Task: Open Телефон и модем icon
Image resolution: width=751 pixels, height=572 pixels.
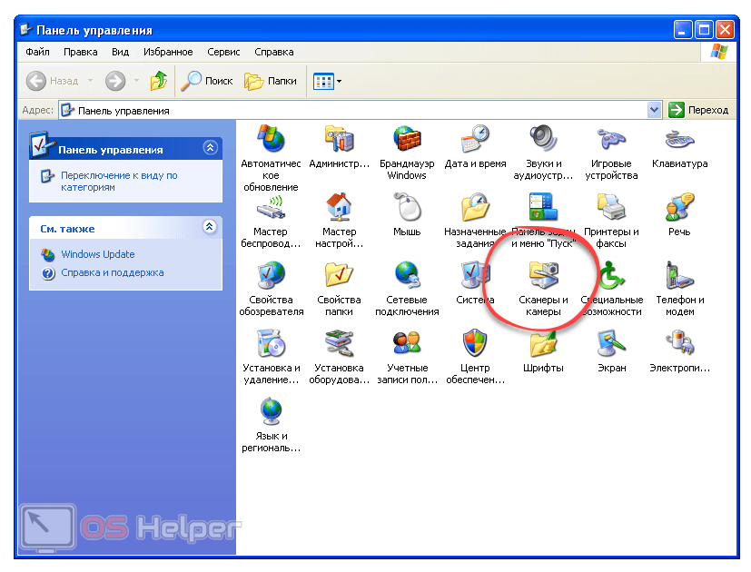Action: pyautogui.click(x=679, y=277)
